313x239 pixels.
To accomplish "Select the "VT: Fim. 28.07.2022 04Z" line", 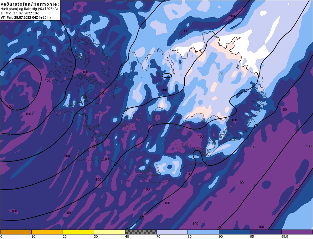I will tap(19, 18).
